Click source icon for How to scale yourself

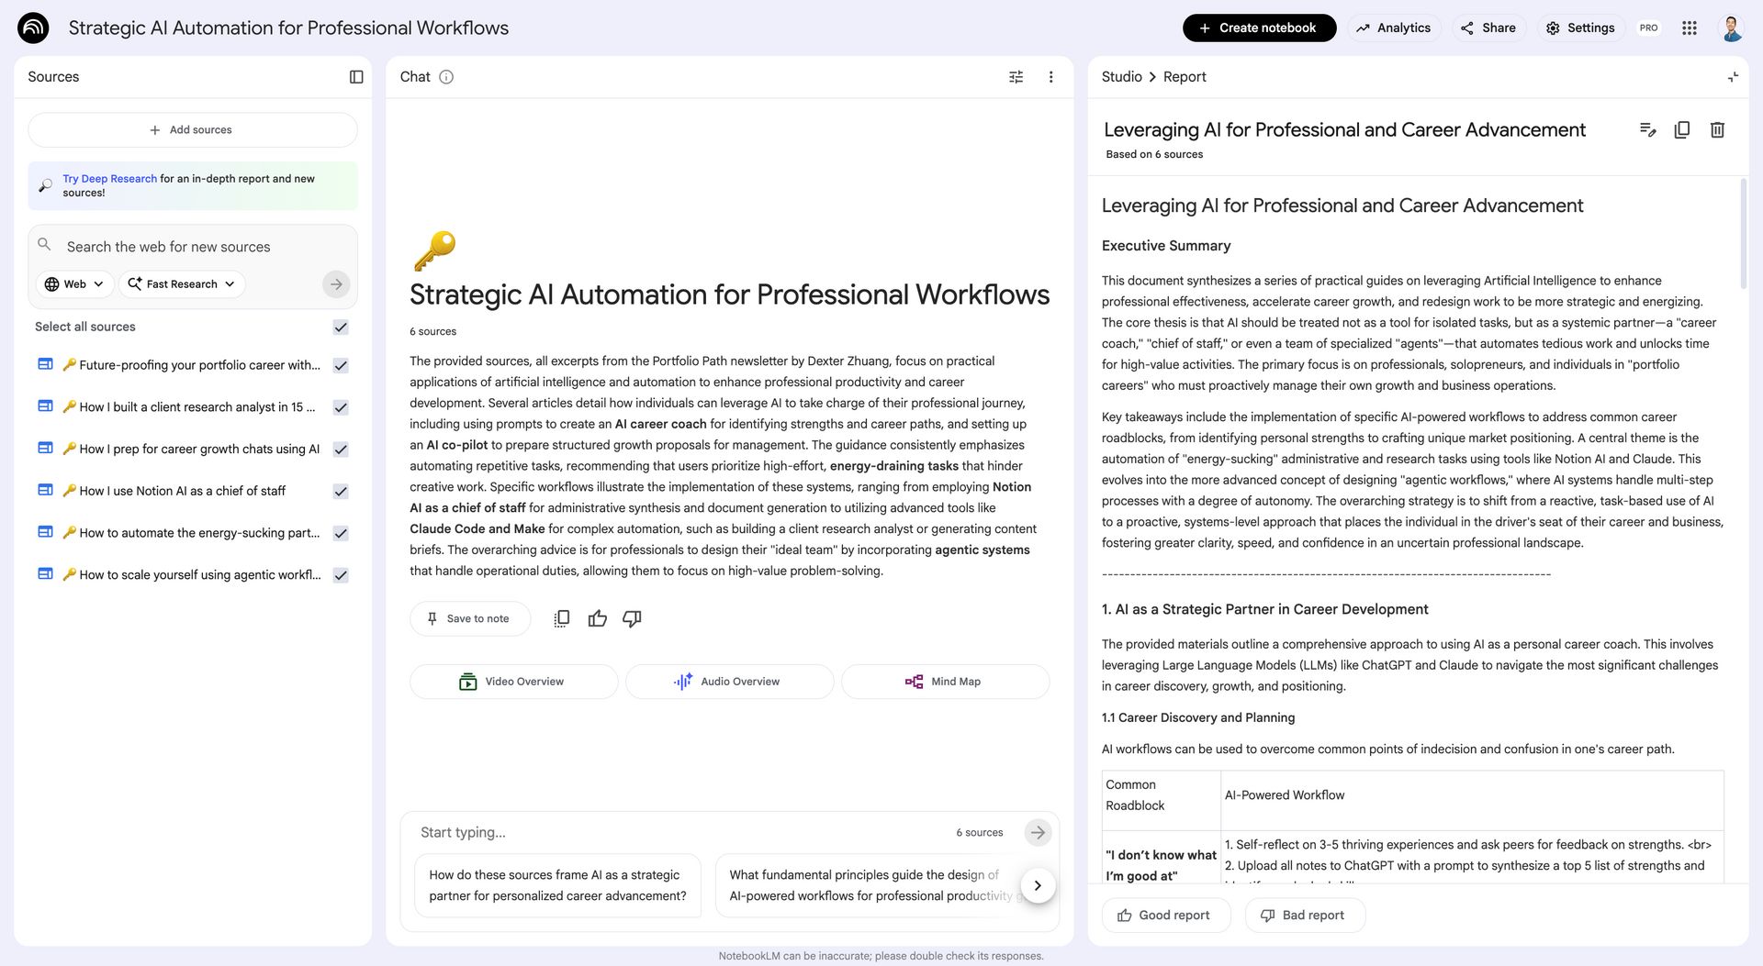[x=45, y=574]
